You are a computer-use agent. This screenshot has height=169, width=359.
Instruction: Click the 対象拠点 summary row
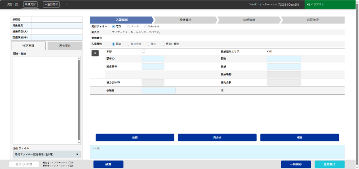[47, 26]
